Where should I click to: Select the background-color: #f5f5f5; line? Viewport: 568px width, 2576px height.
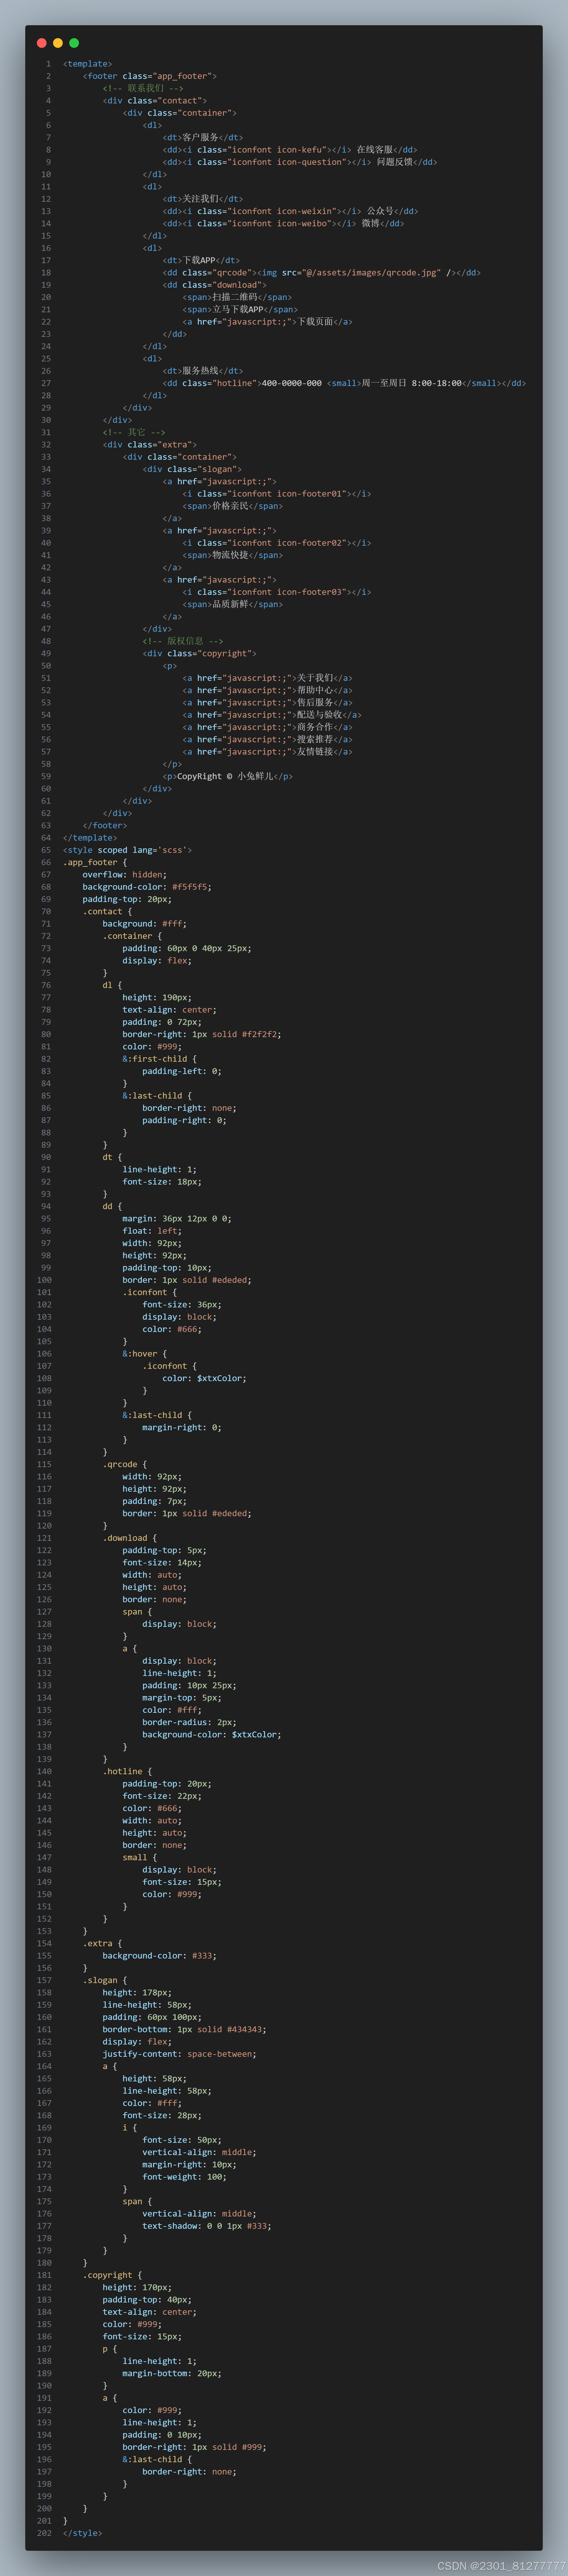pyautogui.click(x=147, y=887)
